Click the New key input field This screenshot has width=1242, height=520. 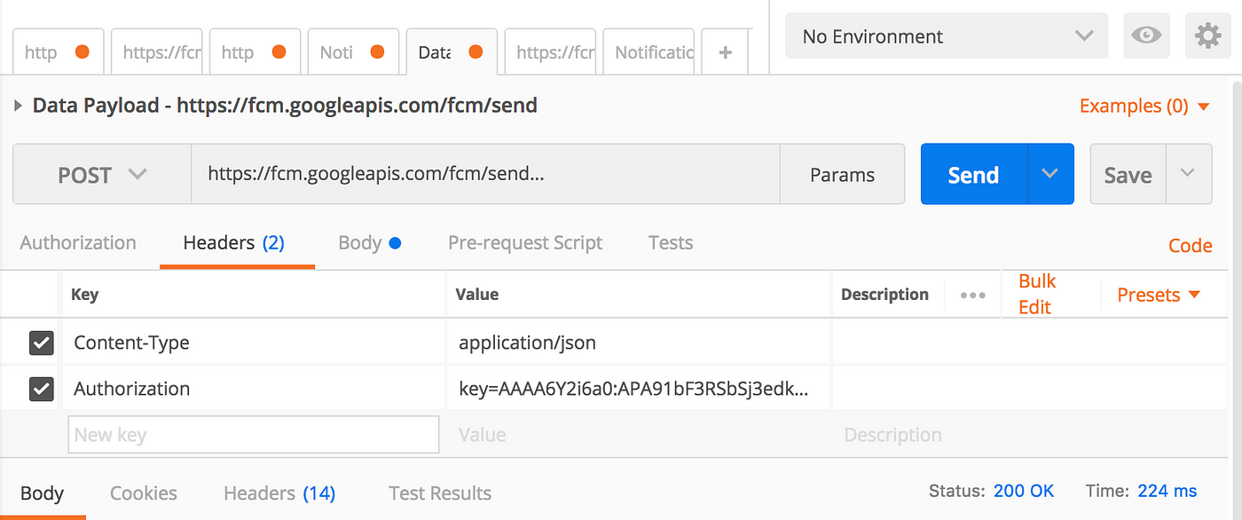coord(254,435)
